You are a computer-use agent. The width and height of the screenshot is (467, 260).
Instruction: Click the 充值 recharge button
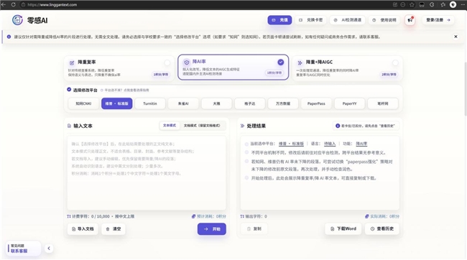[x=279, y=20]
